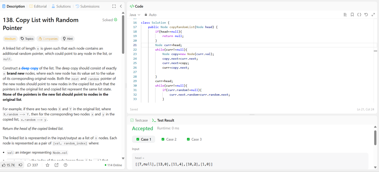Toggle the Auto setting label
Viewport: 379px width, 172px height.
[153, 15]
